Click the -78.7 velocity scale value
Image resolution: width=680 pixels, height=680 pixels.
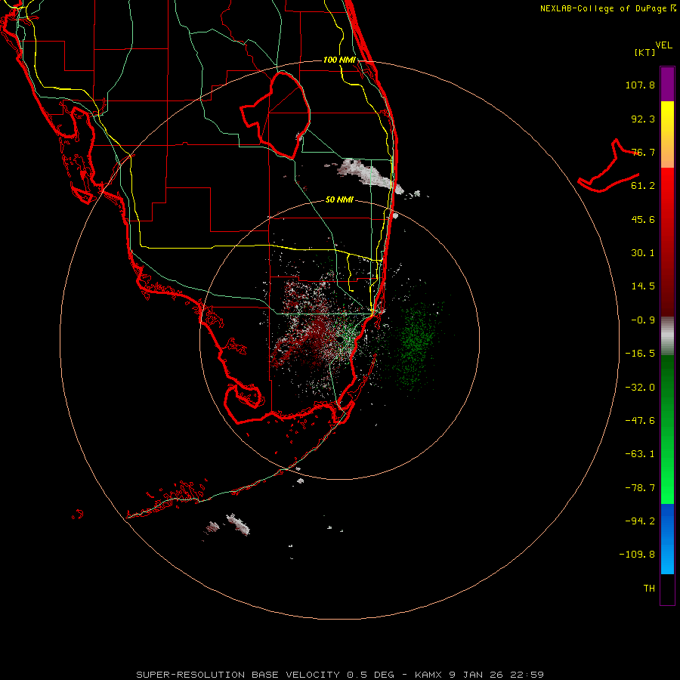[640, 488]
